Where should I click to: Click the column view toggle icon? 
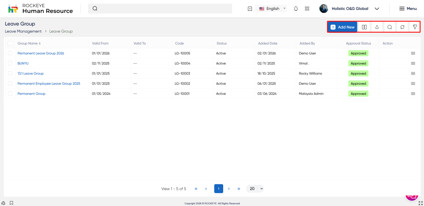click(x=364, y=27)
